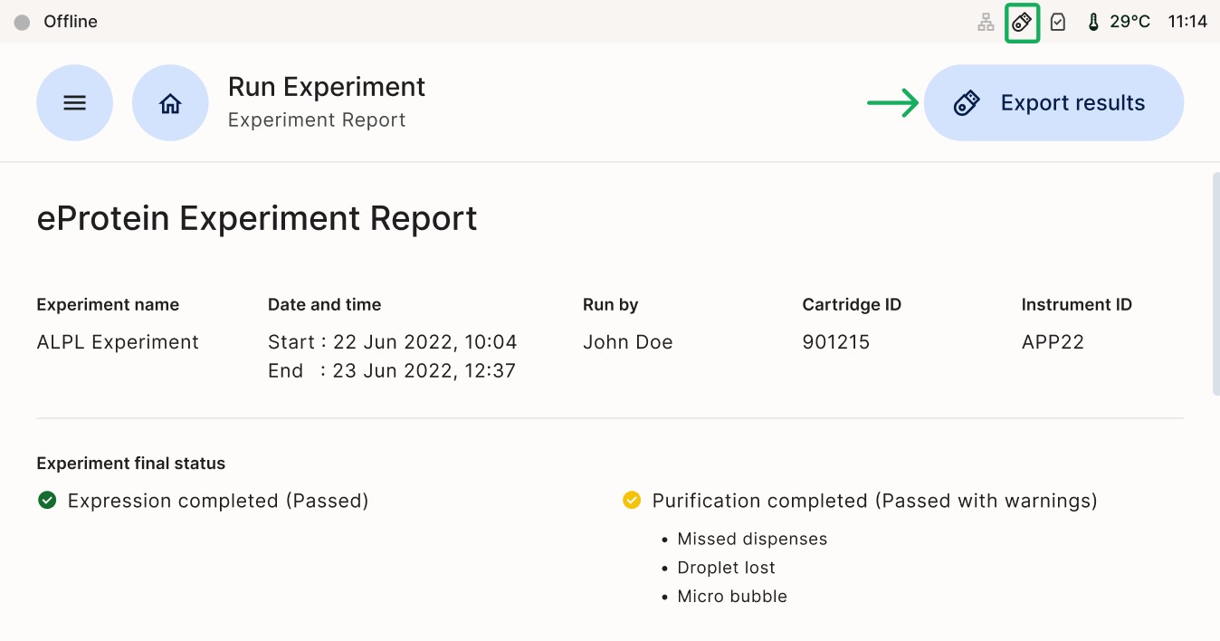Image resolution: width=1220 pixels, height=641 pixels.
Task: Click the vertical scrollbar thumb
Action: (x=1215, y=283)
